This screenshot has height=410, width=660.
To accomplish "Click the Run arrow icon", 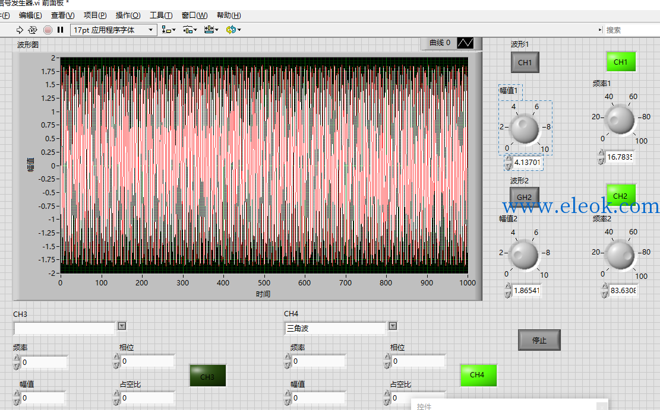I will (20, 30).
